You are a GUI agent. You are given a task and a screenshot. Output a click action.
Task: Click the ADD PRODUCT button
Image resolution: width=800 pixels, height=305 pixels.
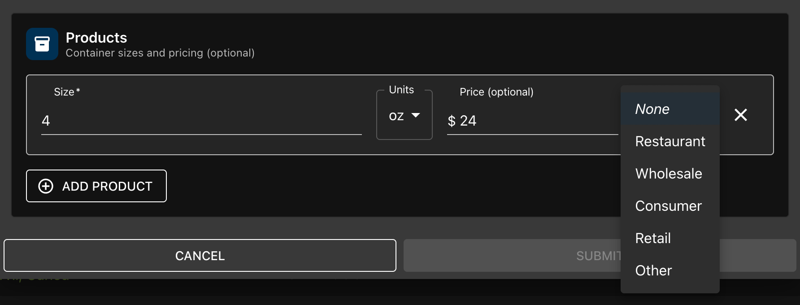click(x=96, y=186)
